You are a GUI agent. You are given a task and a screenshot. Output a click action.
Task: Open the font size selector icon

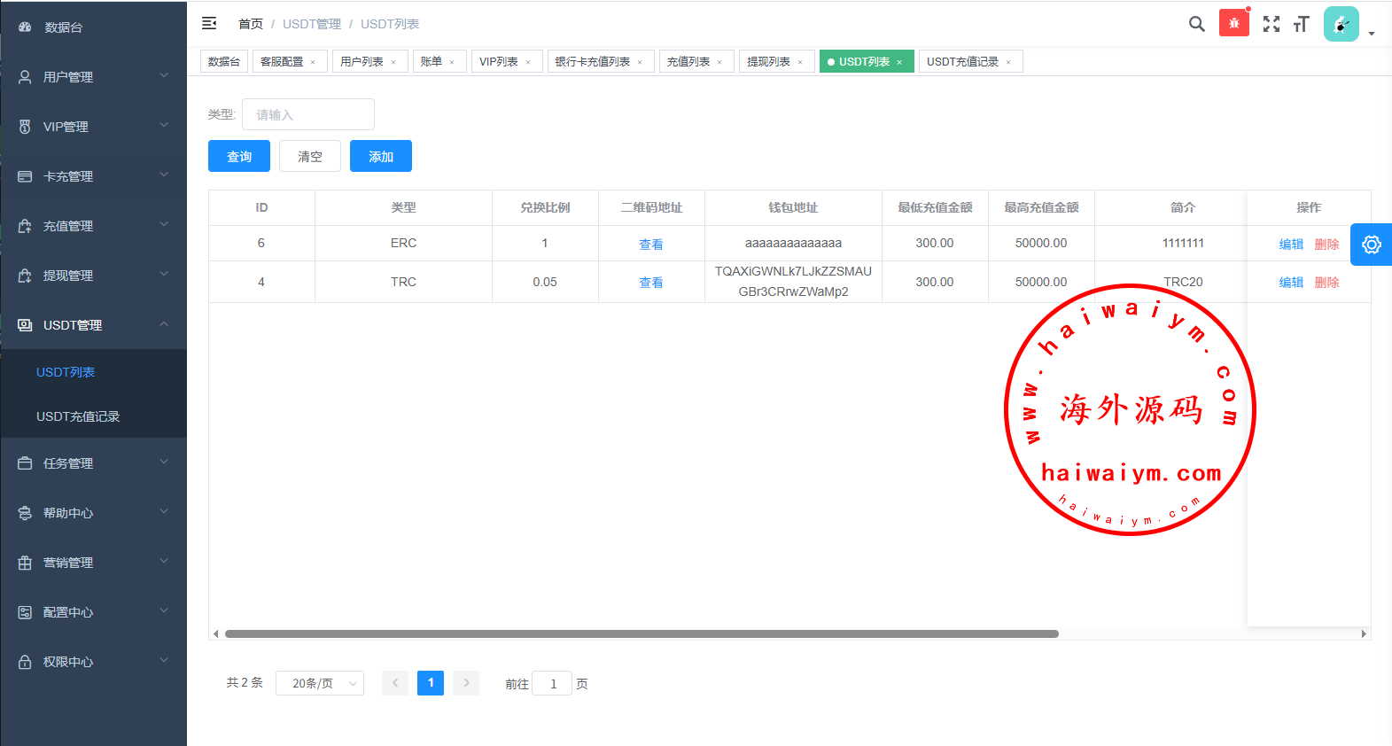pyautogui.click(x=1301, y=24)
